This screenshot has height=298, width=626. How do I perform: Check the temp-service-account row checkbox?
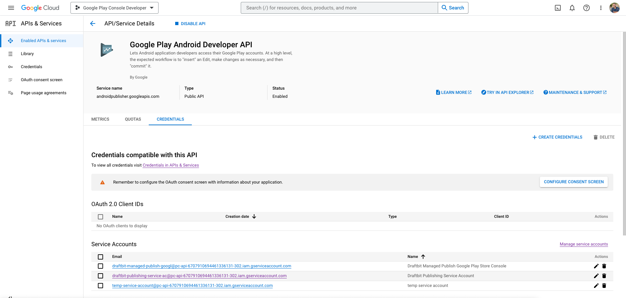click(100, 286)
